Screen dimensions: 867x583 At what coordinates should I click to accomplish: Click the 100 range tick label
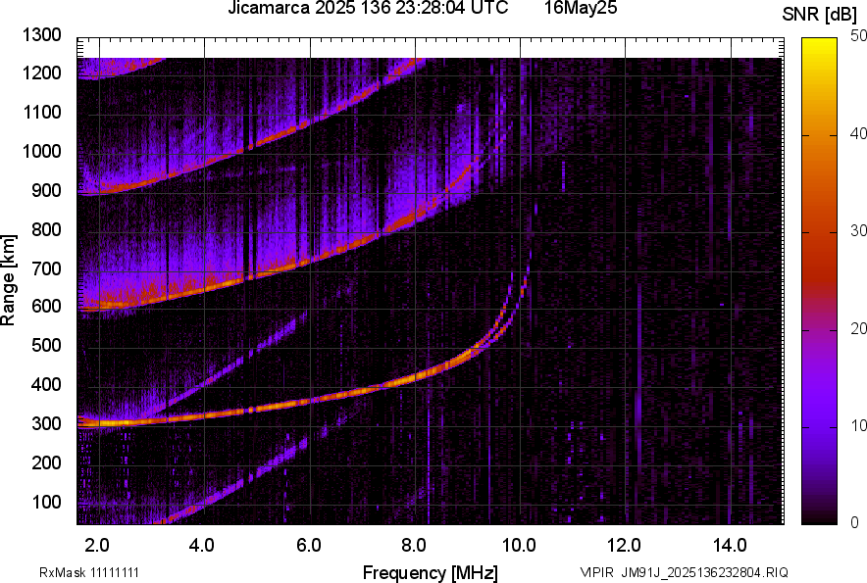46,502
